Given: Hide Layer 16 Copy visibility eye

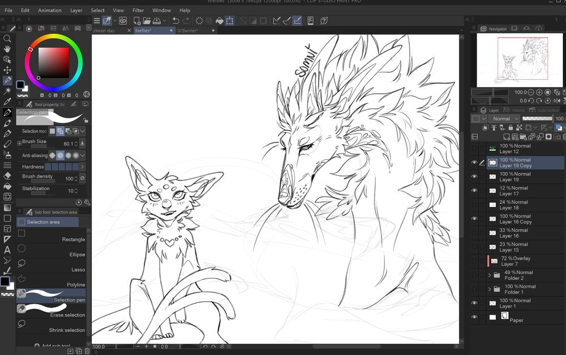Looking at the screenshot, I should point(474,219).
